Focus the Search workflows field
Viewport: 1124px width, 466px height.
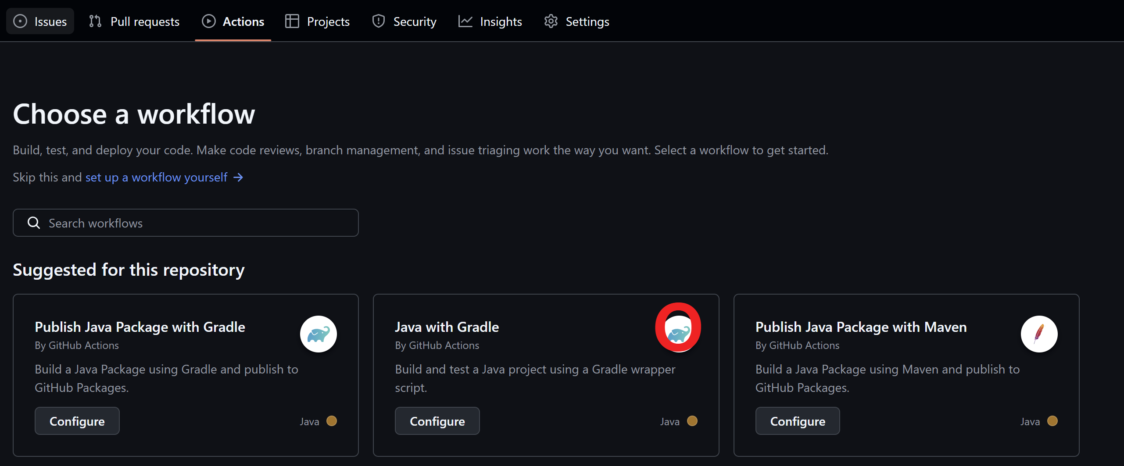(x=186, y=223)
